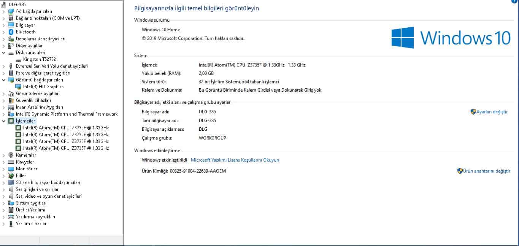Select the Kingston T52732 disk drive
The width and height of the screenshot is (519, 246).
click(x=40, y=59)
